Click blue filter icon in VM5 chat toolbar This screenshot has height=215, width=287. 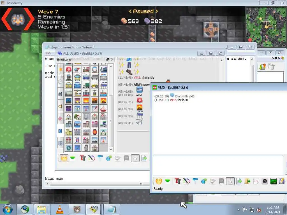(195, 181)
